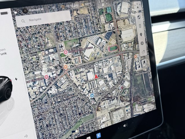Image resolution: width=185 pixels, height=139 pixels.
Task: Toggle the traffic light map overlay
Action: [x=140, y=26]
